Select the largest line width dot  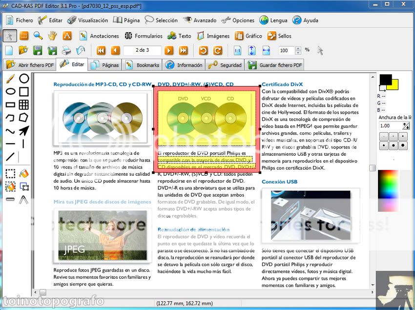coord(403,145)
